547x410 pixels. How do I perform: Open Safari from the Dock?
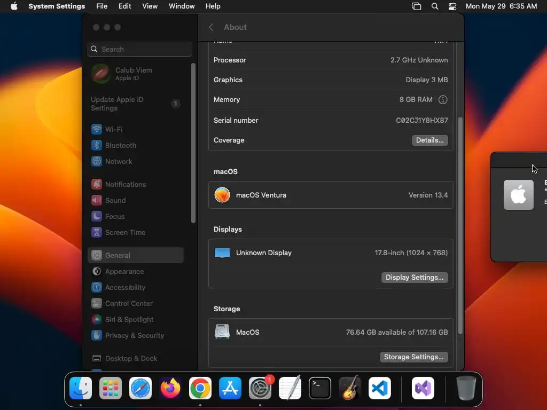pyautogui.click(x=140, y=388)
